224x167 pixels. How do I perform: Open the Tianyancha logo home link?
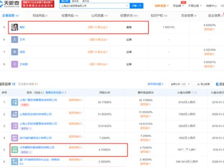[x=9, y=4]
